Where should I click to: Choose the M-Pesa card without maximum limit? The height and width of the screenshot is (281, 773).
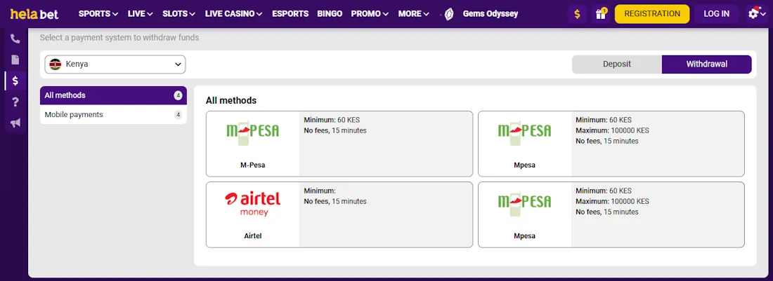pos(339,144)
